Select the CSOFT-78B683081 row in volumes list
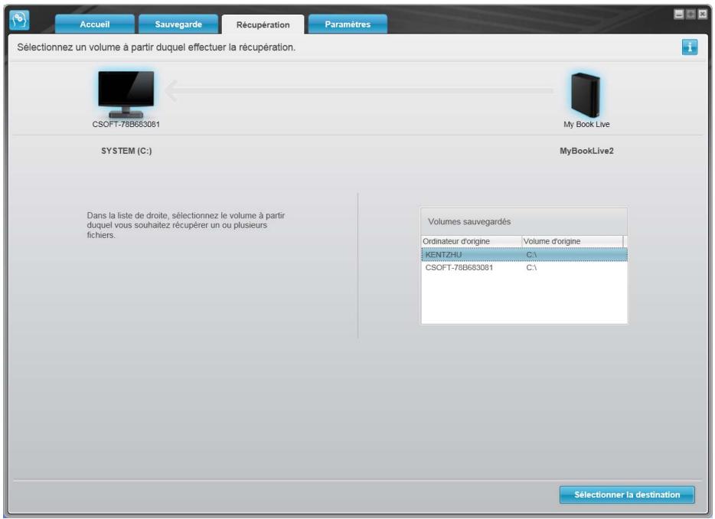 pyautogui.click(x=524, y=268)
